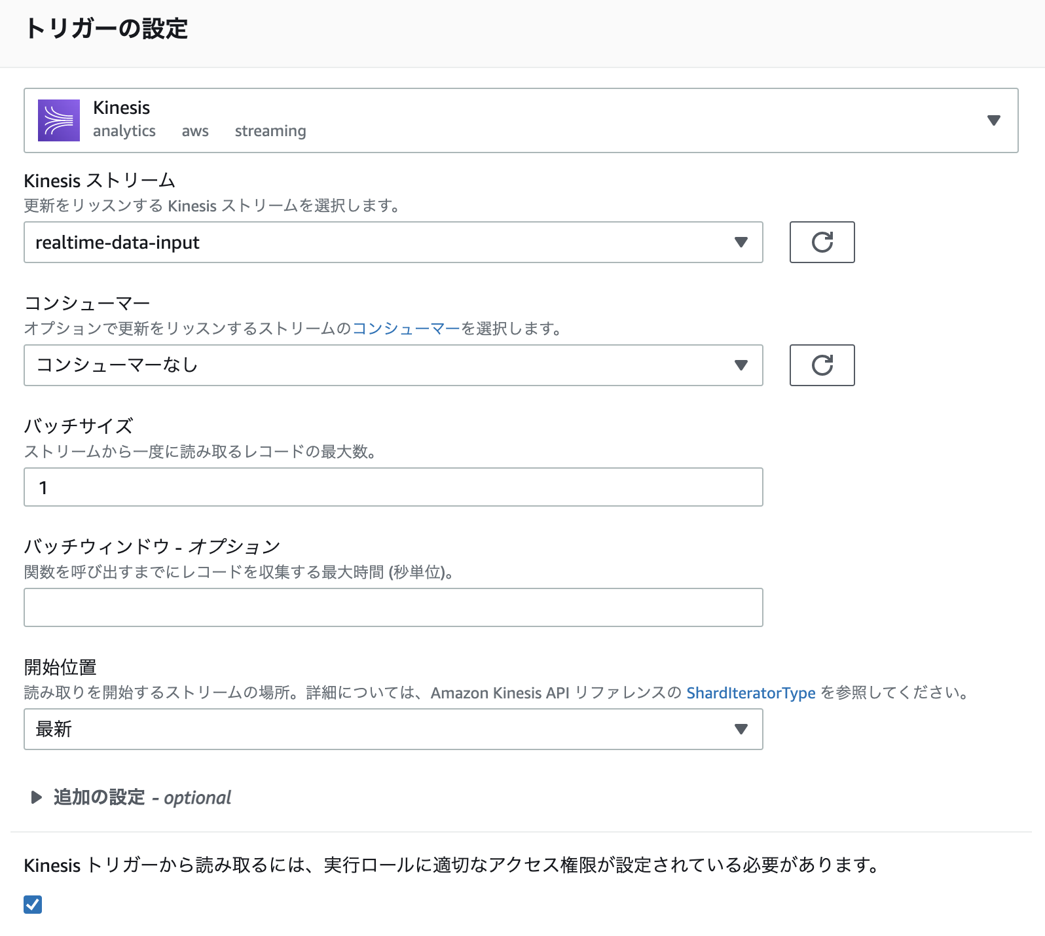Click the 'streaming' tag under Kinesis
Screen dimensions: 1045x936
(x=270, y=131)
